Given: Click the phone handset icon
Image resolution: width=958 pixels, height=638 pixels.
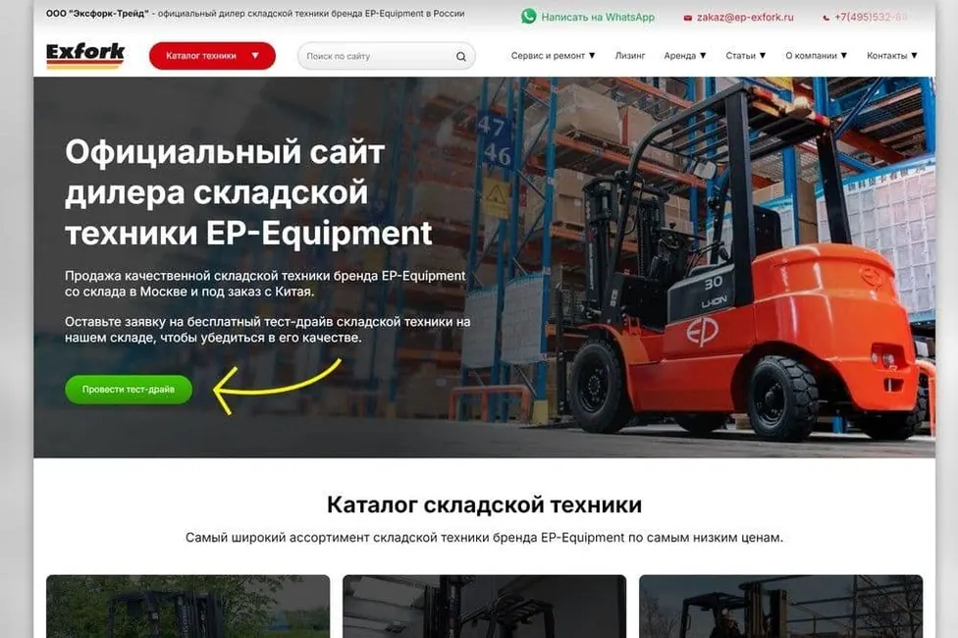Looking at the screenshot, I should click(826, 18).
